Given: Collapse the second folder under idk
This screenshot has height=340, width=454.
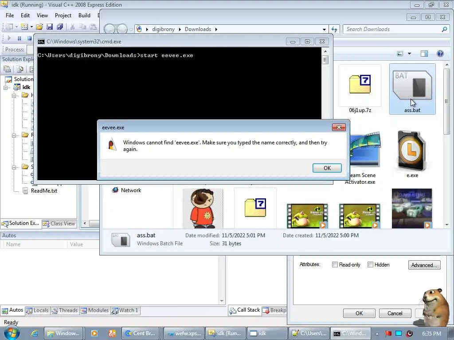Looking at the screenshot, I should point(14,135).
